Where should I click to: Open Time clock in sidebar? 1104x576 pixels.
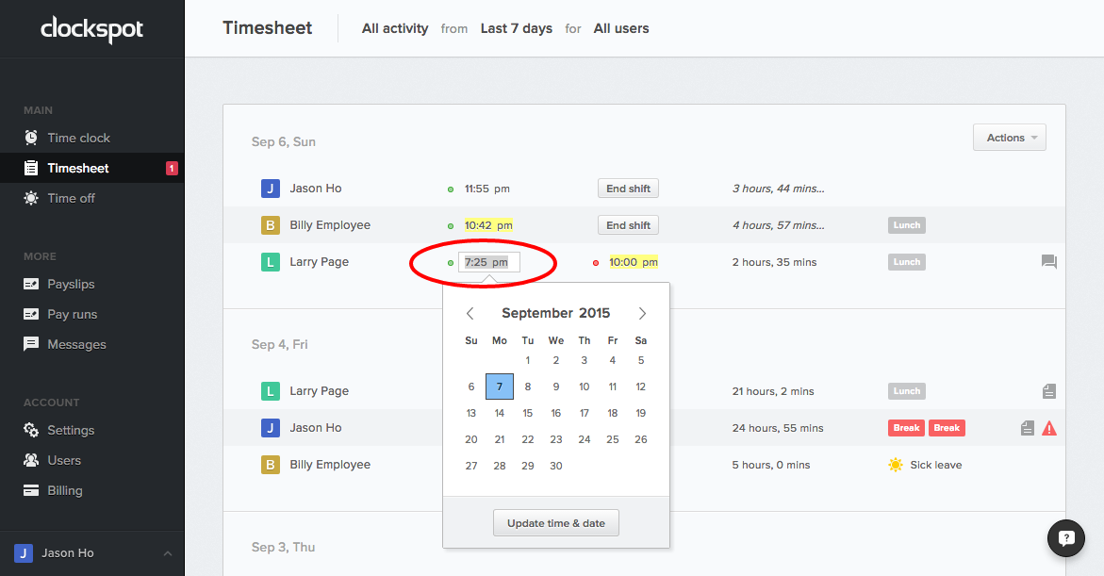(91, 138)
